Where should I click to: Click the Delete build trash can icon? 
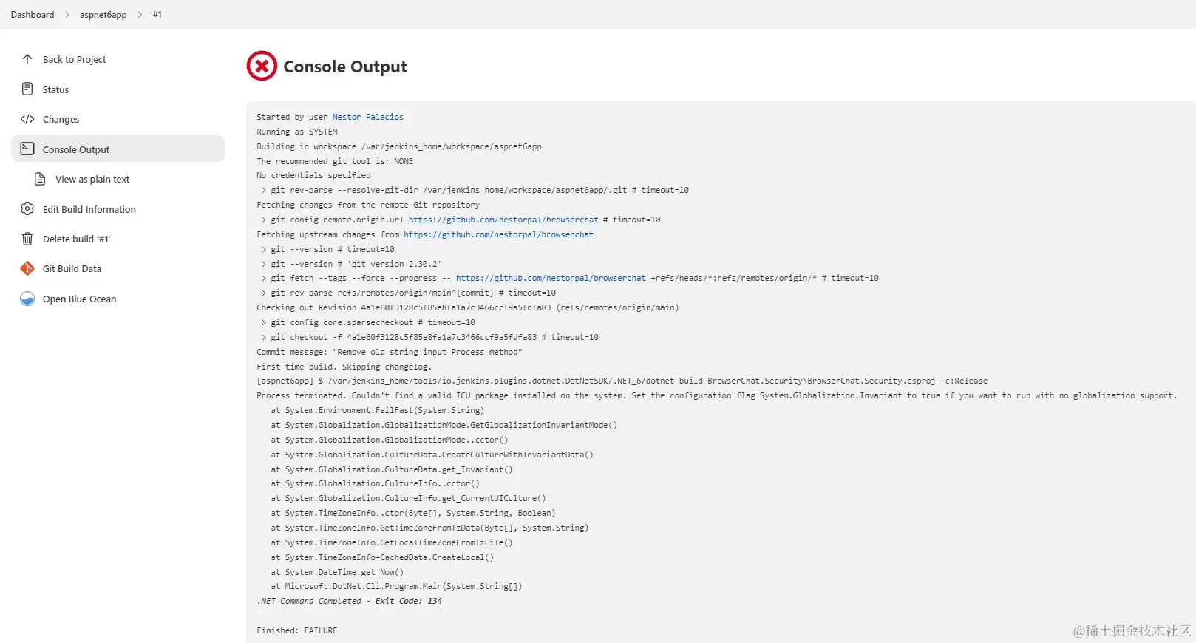click(27, 239)
